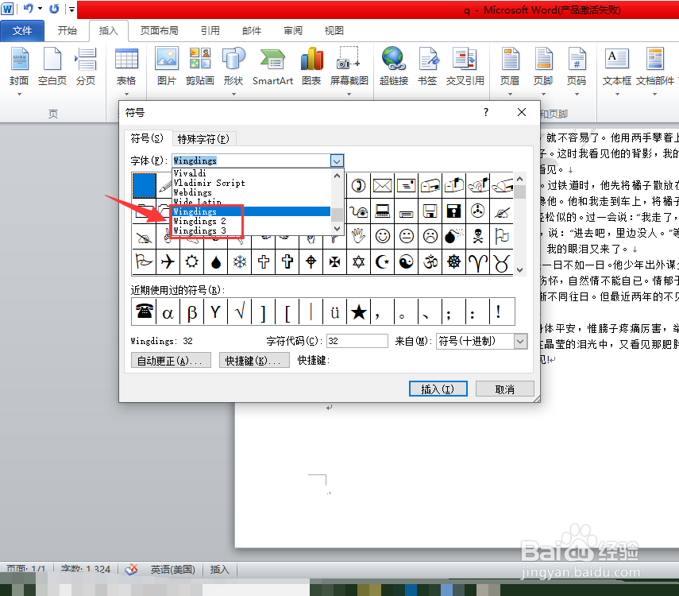The width and height of the screenshot is (679, 596).
Task: Pick the recently used black star symbol
Action: (358, 312)
